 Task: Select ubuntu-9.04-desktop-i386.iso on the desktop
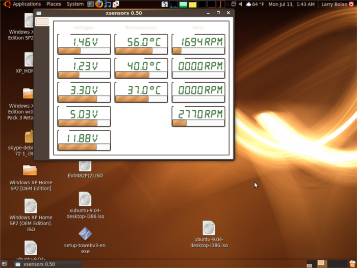[x=209, y=228]
